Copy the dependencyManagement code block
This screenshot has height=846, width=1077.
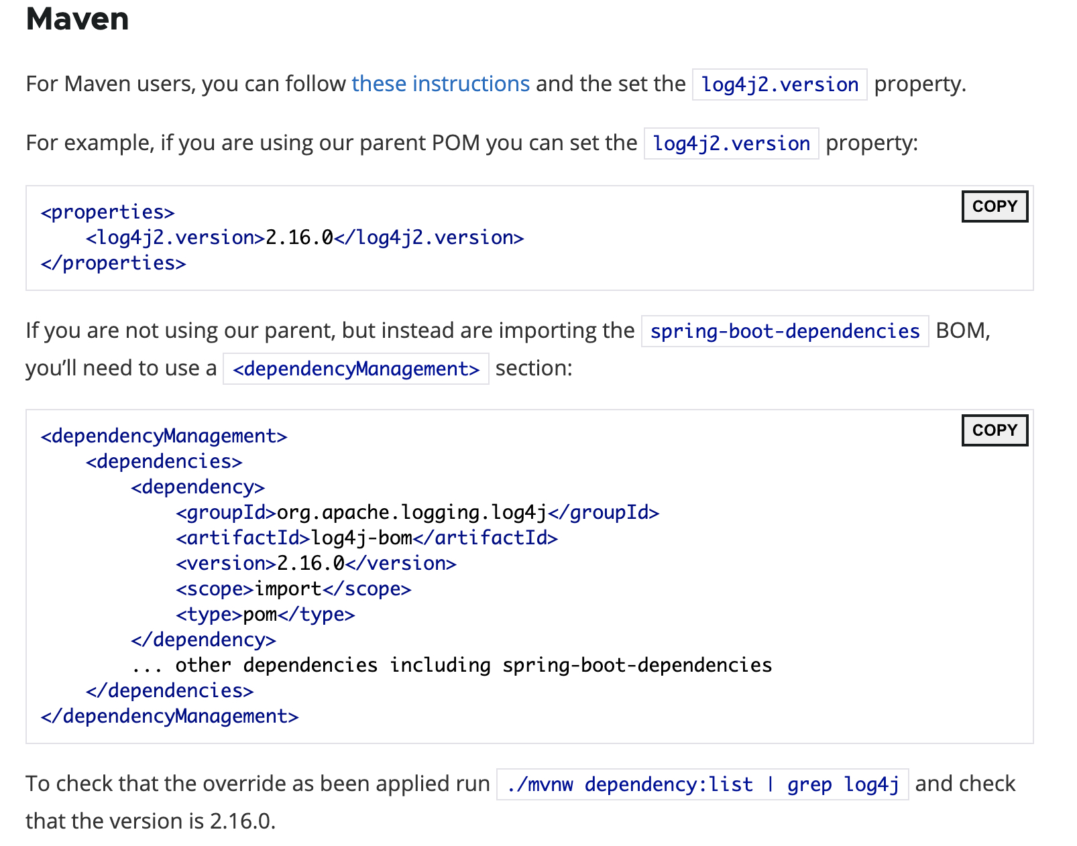coord(995,430)
